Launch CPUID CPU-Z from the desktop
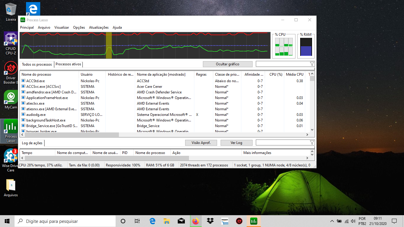The image size is (404, 227). (11, 43)
